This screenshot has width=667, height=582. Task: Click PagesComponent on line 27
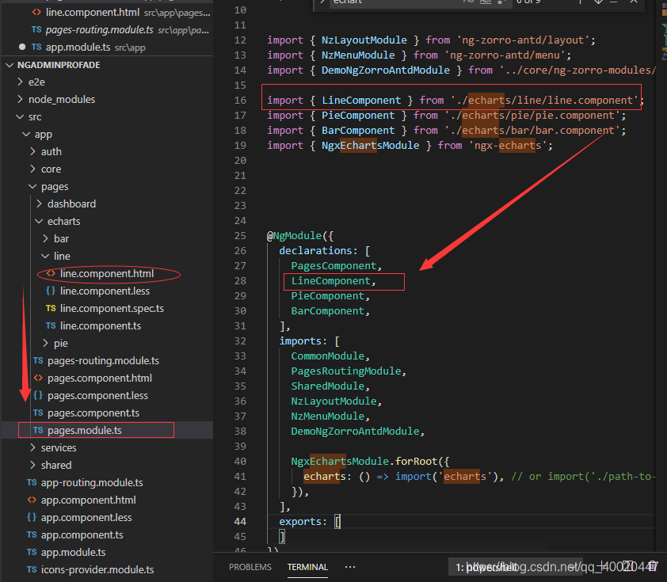[x=334, y=266]
